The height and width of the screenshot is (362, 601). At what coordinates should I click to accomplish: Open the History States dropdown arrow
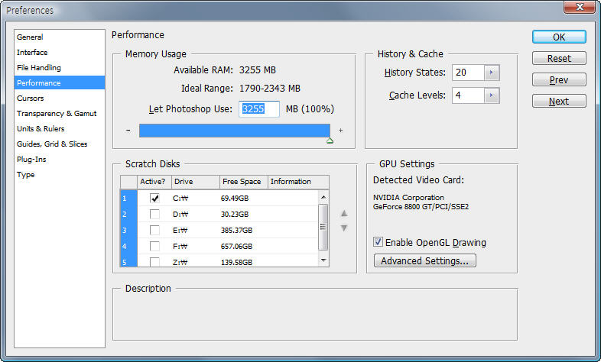(x=492, y=73)
